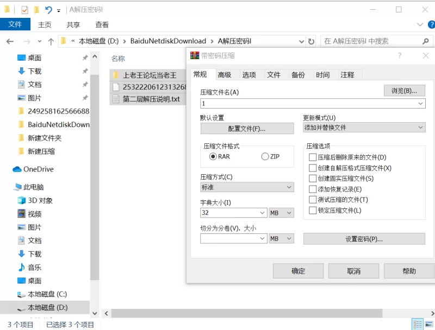Screen dimensions: 435x330
Task: Click the search magnifier icon
Action: 426,42
